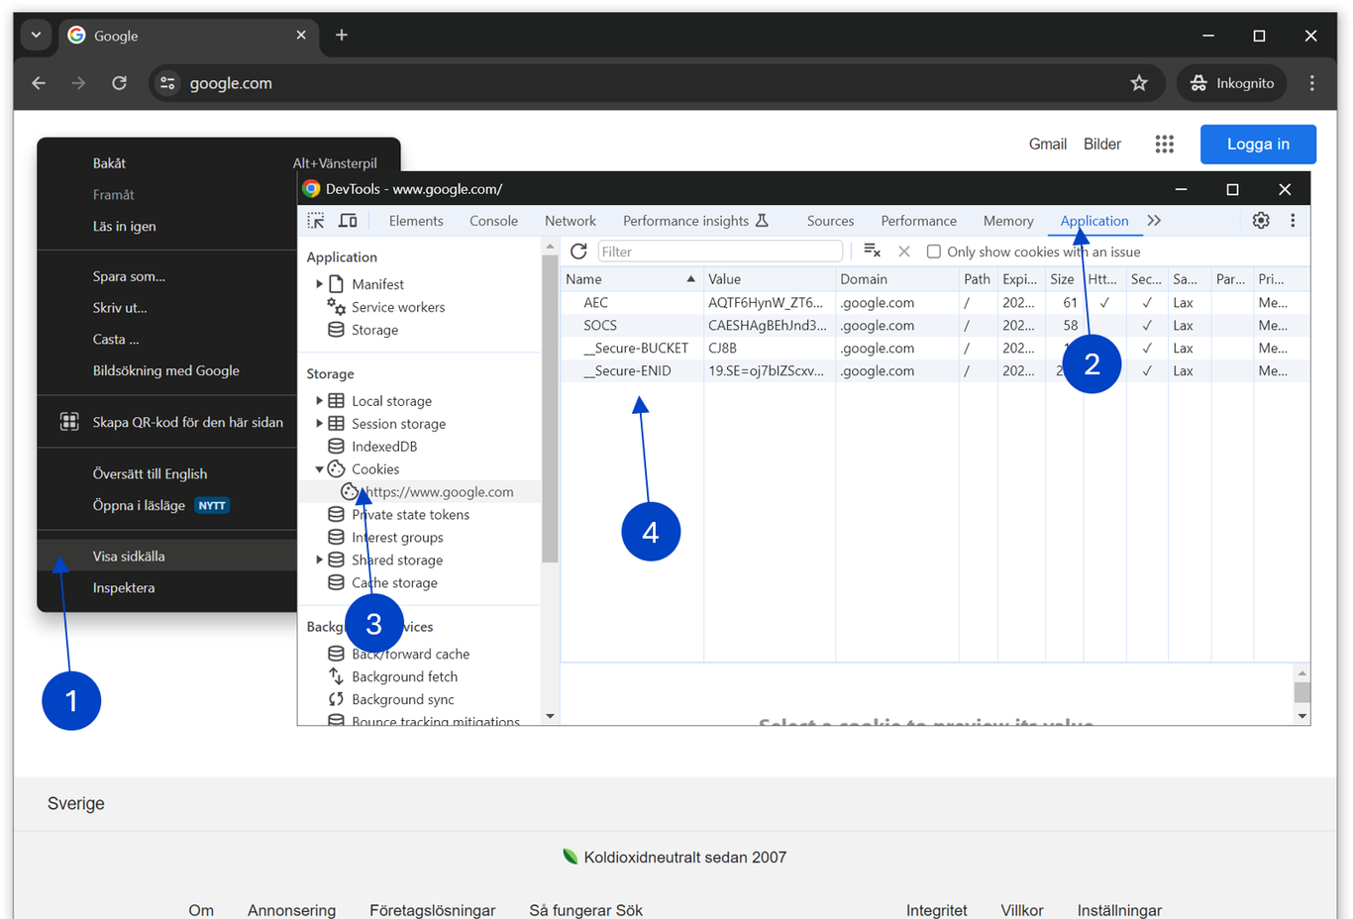Open Chrome three-dot menu

[1312, 83]
